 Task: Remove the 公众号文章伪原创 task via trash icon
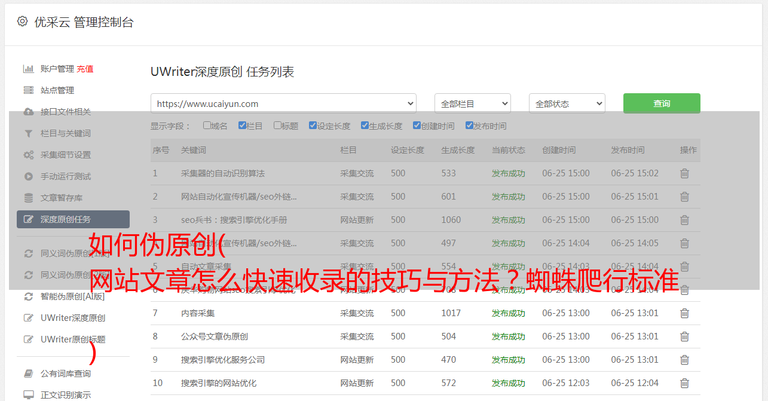[x=684, y=336]
